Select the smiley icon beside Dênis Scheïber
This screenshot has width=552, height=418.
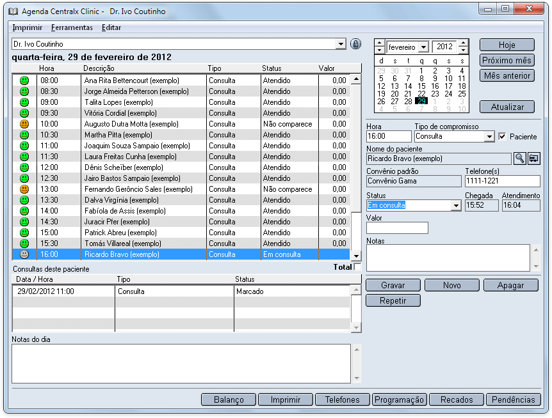click(x=24, y=167)
